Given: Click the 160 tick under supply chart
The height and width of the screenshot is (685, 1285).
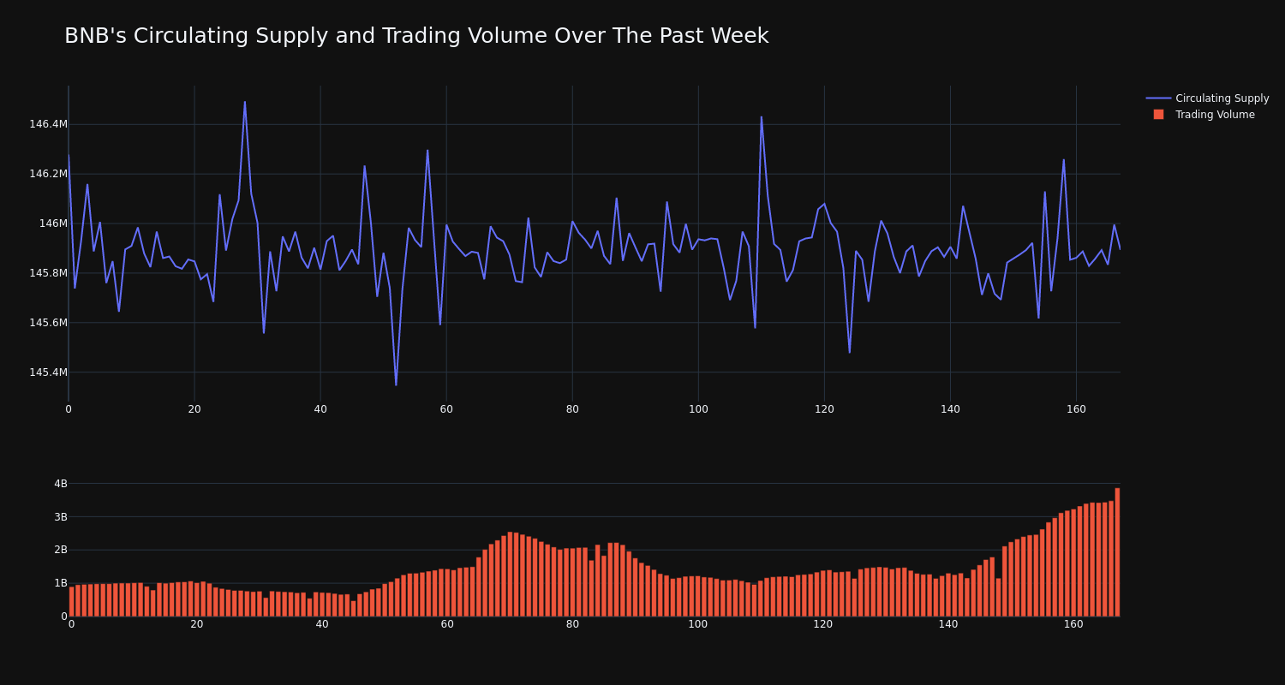Looking at the screenshot, I should [1076, 409].
